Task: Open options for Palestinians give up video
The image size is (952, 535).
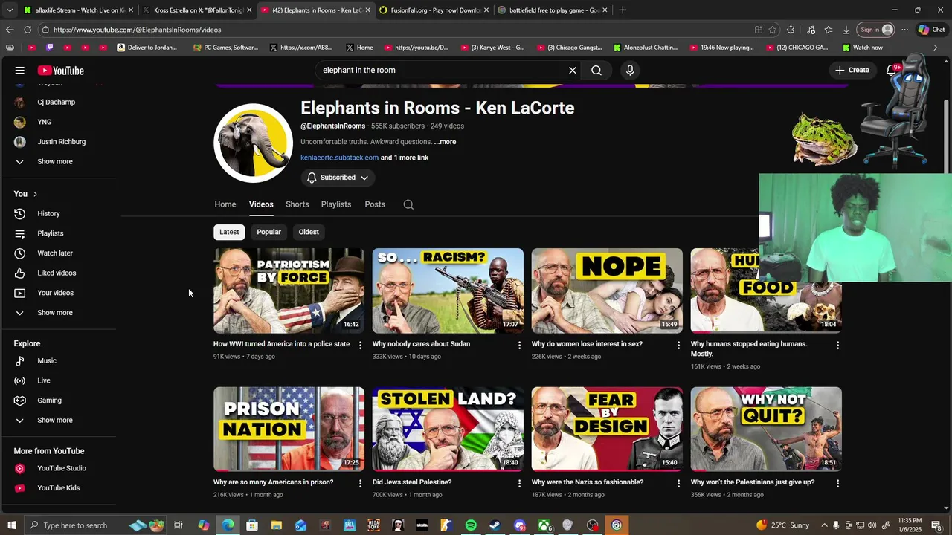Action: (837, 483)
